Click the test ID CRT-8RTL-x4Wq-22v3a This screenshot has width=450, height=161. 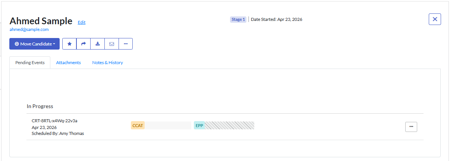(54, 121)
